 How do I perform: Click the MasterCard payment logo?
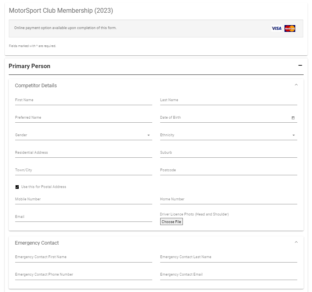pos(290,28)
